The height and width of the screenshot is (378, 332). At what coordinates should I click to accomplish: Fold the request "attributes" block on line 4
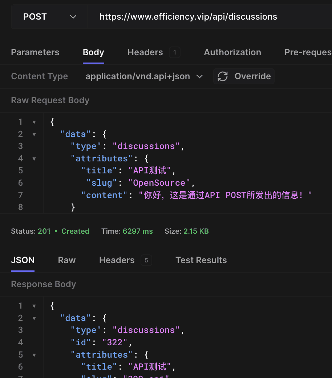click(x=34, y=159)
